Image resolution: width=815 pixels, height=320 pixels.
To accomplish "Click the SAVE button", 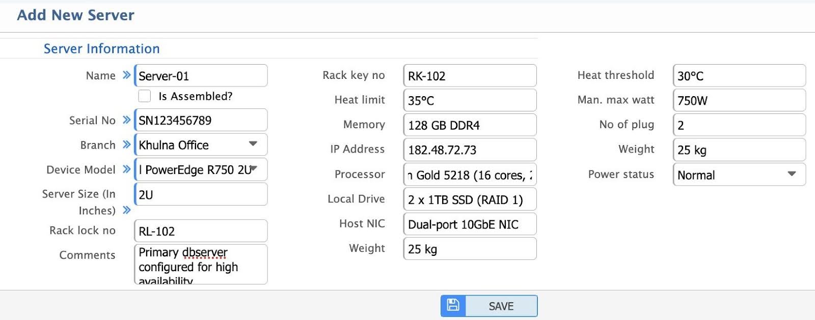I will [x=501, y=306].
